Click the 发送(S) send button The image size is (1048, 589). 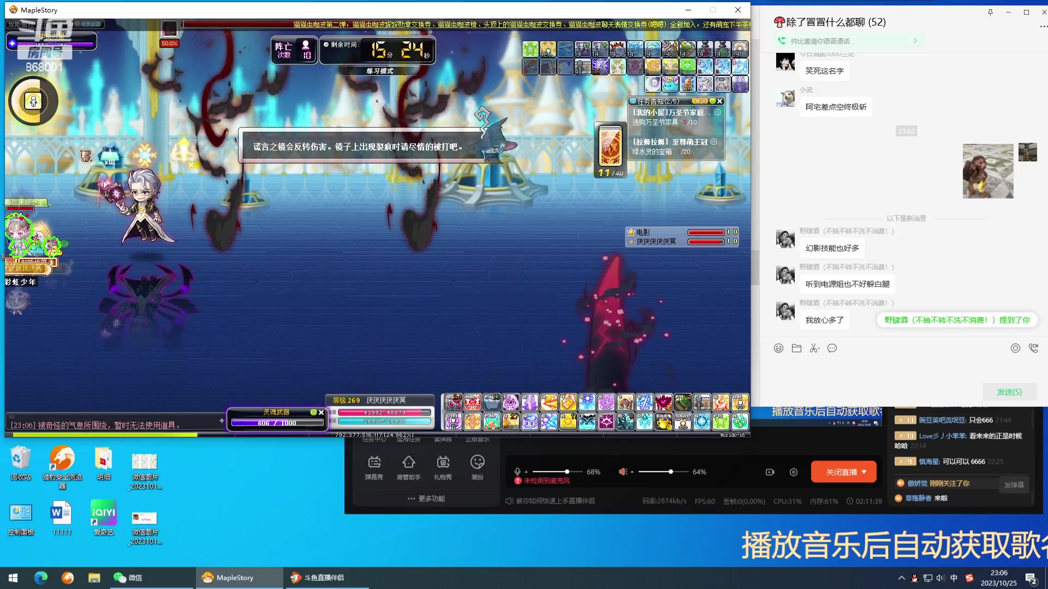pyautogui.click(x=1009, y=392)
